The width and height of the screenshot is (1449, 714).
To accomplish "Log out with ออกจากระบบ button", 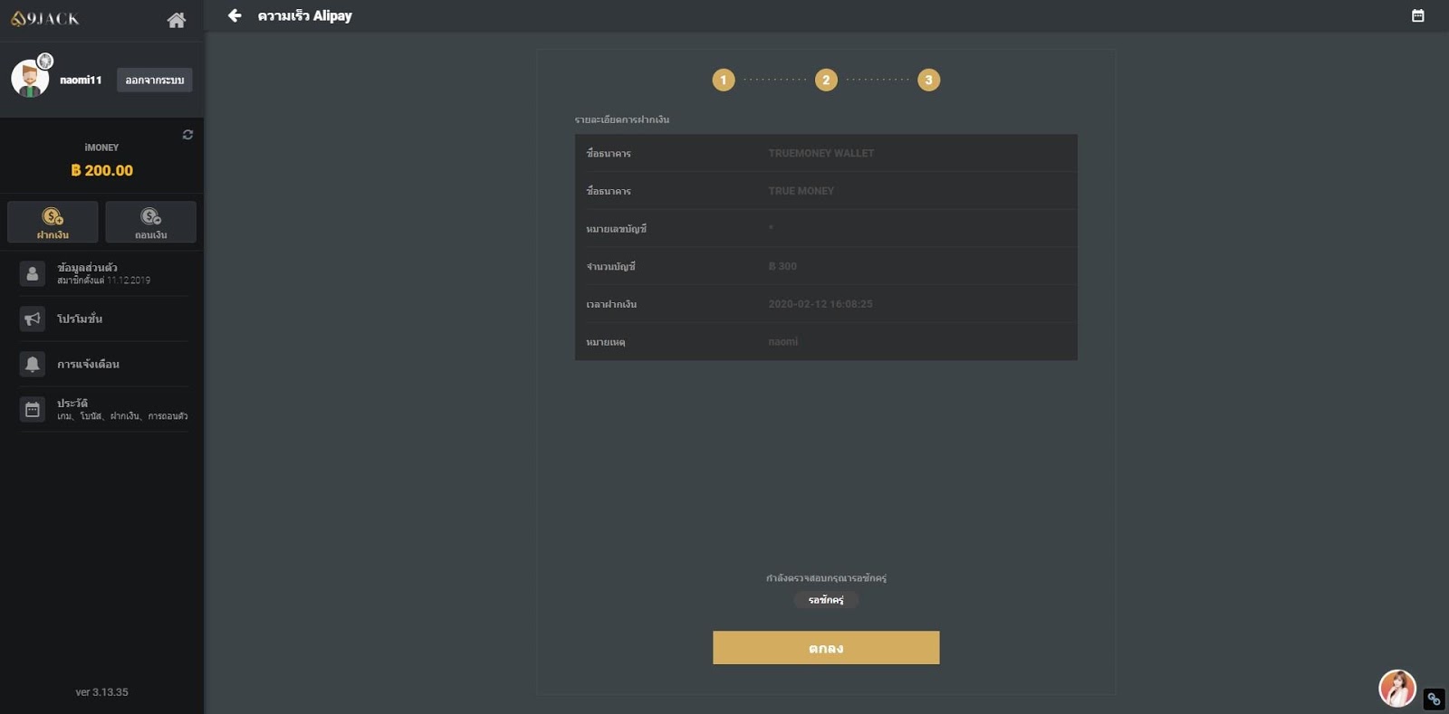I will [155, 80].
